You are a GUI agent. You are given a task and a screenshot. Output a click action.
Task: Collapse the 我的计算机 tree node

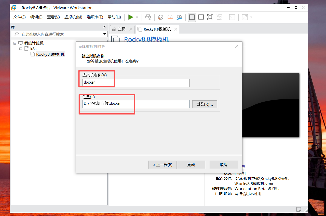pyautogui.click(x=15, y=43)
